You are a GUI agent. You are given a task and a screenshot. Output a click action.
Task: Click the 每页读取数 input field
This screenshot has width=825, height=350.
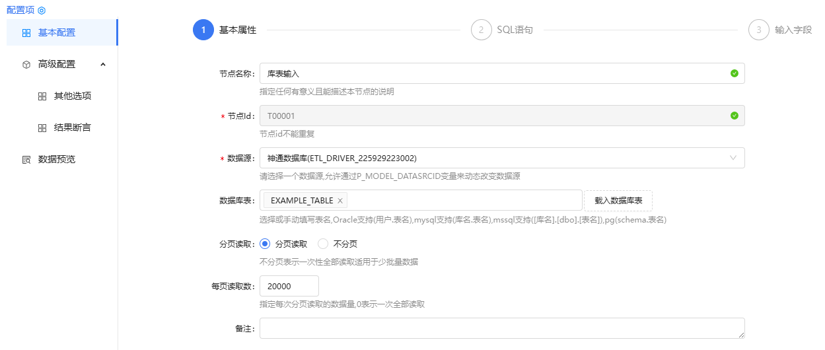pyautogui.click(x=289, y=286)
